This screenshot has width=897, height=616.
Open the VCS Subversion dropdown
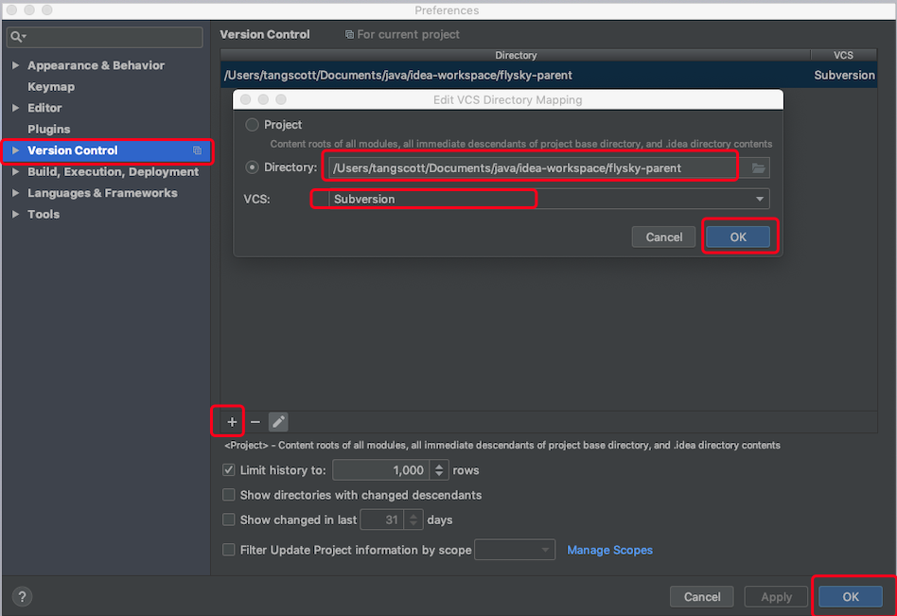(x=549, y=199)
